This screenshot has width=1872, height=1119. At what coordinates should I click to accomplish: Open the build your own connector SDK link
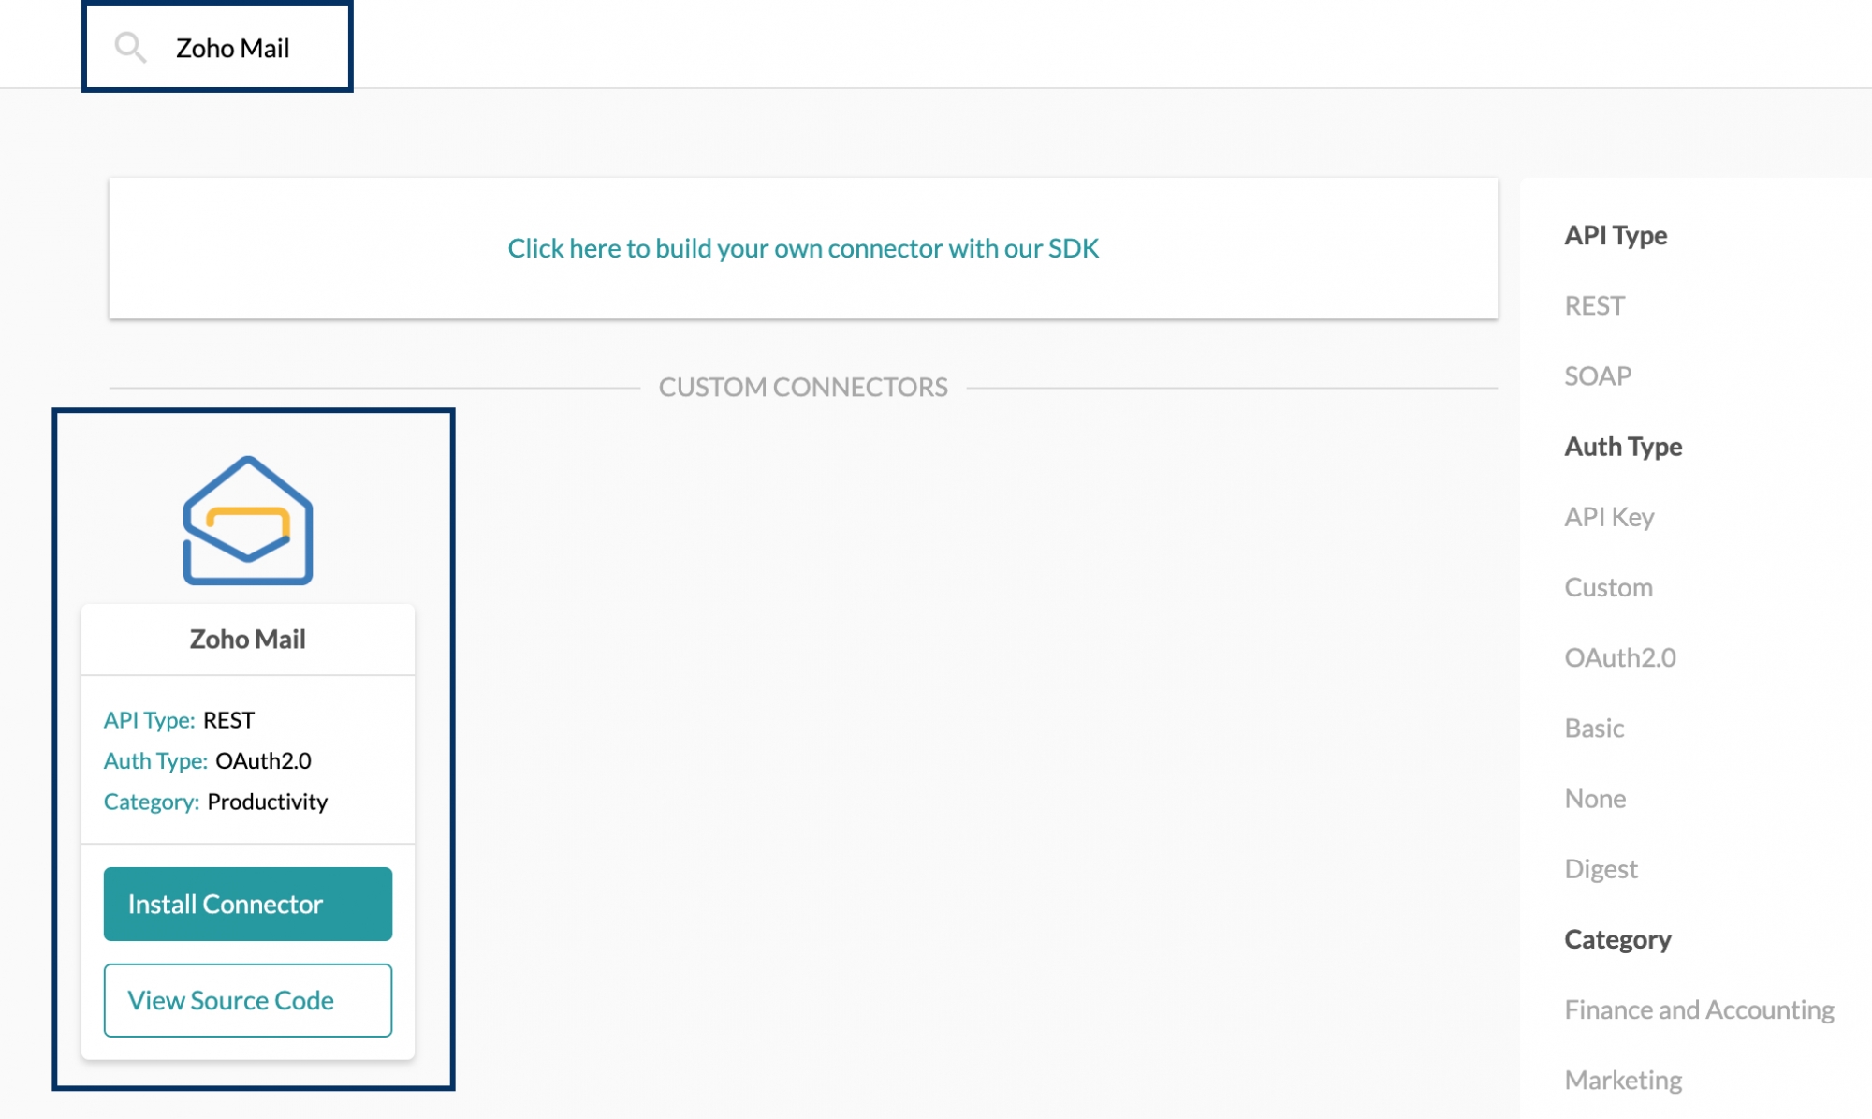(x=802, y=248)
